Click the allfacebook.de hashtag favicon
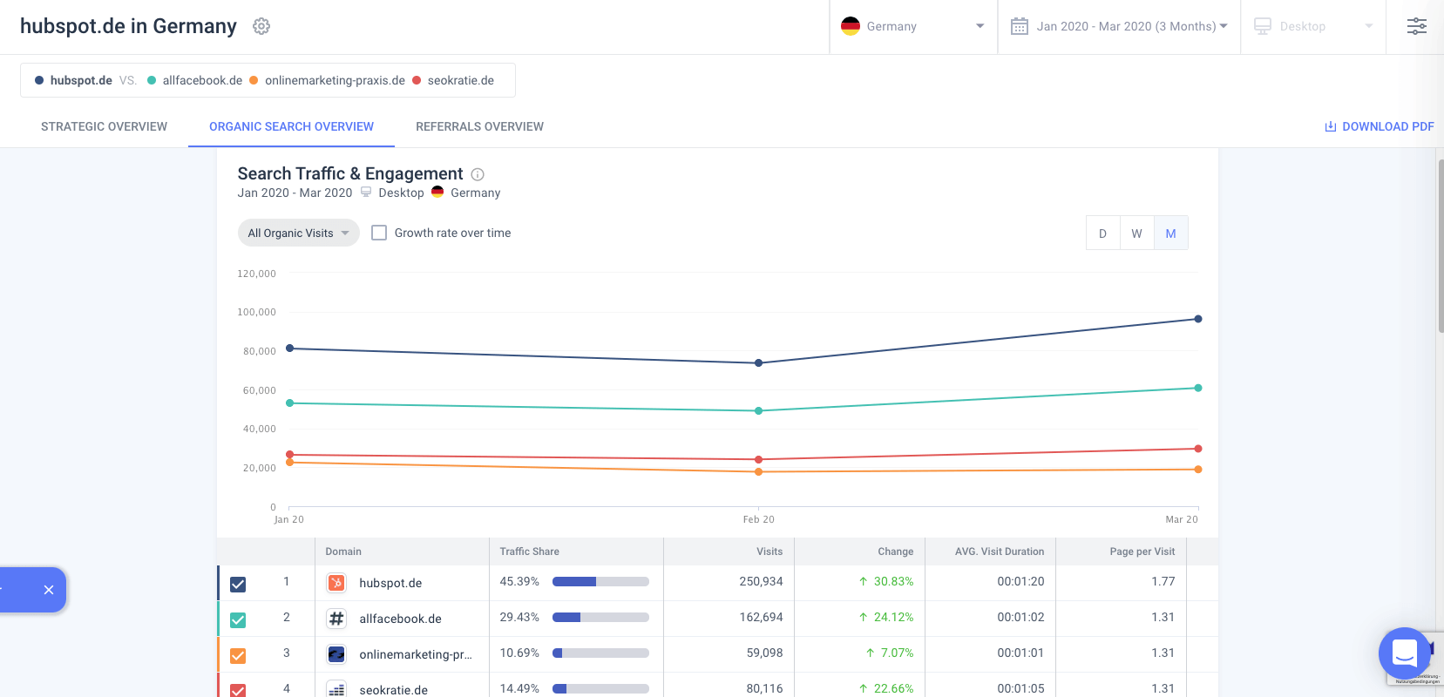Image resolution: width=1444 pixels, height=697 pixels. [x=336, y=619]
